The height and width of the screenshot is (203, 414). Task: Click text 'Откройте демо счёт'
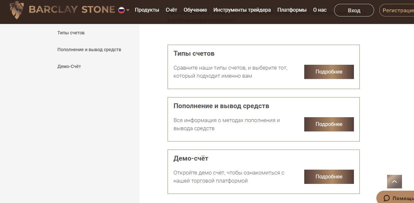[x=199, y=173]
